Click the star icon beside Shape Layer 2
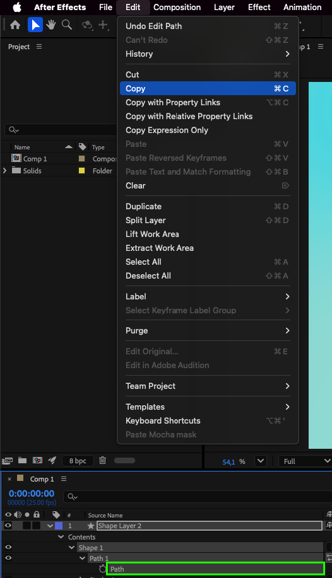This screenshot has width=332, height=578. (x=91, y=526)
